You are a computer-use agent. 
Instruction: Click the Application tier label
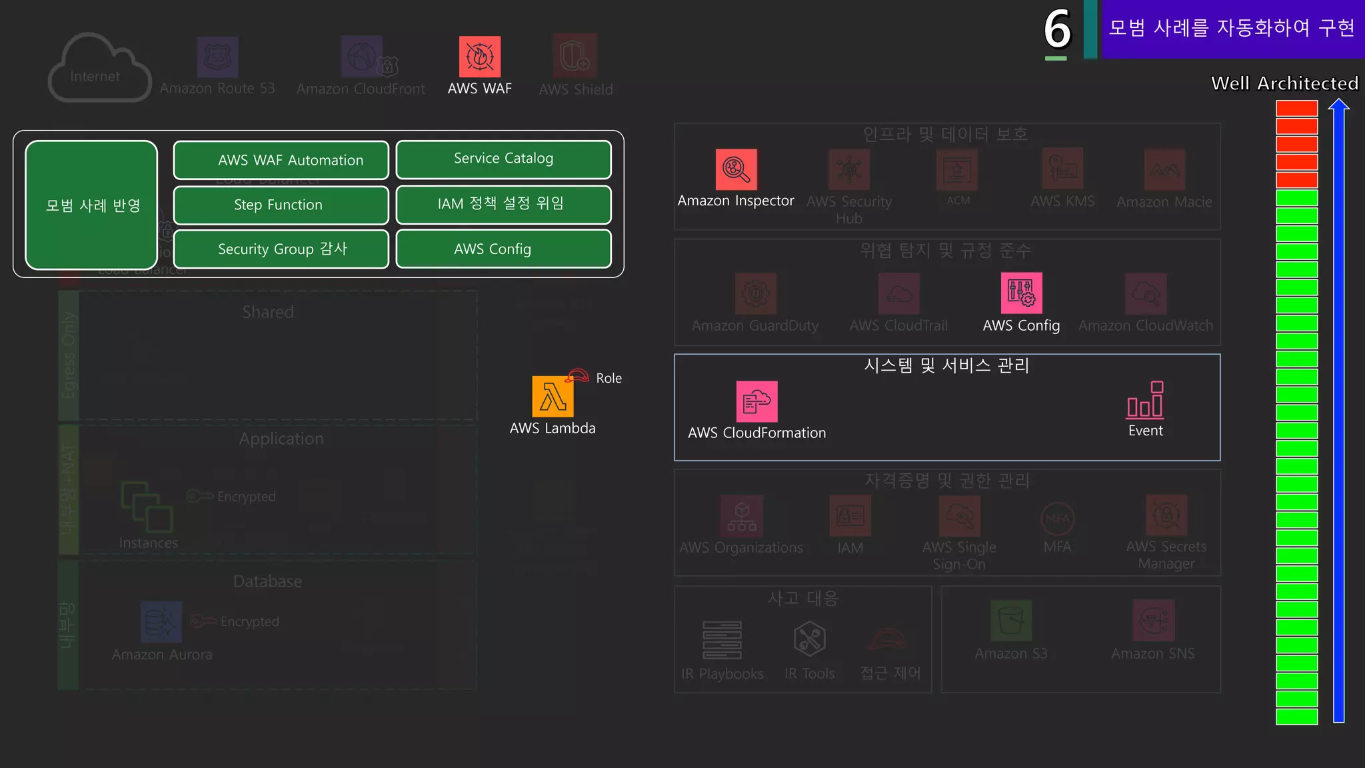coord(281,439)
